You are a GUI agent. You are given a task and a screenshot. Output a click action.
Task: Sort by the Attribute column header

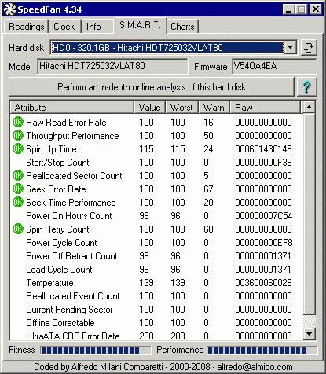(x=72, y=108)
